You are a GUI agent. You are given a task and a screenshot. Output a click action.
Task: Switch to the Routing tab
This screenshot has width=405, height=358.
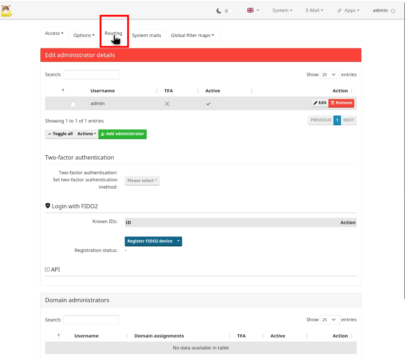tap(113, 33)
